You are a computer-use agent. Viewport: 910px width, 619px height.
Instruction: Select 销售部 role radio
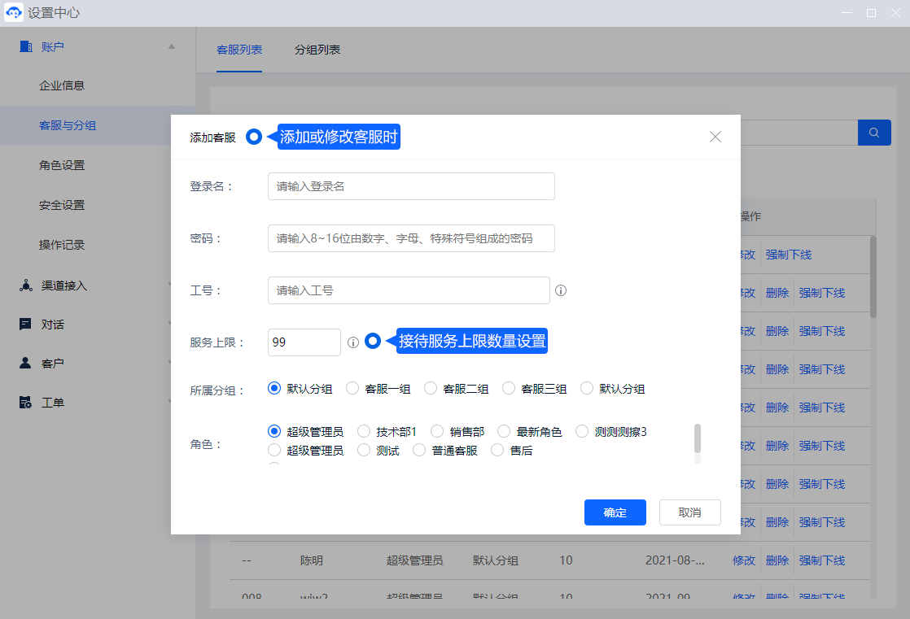[437, 432]
